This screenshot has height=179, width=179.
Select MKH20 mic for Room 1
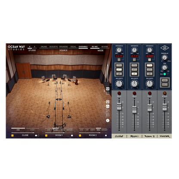[x=70, y=130]
